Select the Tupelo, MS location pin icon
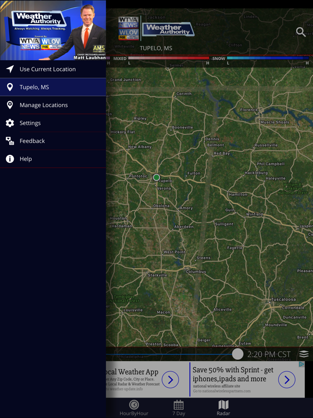This screenshot has height=418, width=313. point(10,87)
